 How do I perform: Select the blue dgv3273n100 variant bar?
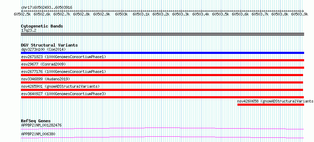[163, 53]
